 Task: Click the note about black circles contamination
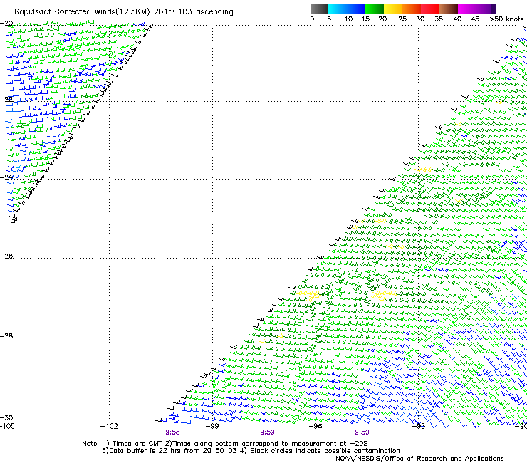point(323,451)
